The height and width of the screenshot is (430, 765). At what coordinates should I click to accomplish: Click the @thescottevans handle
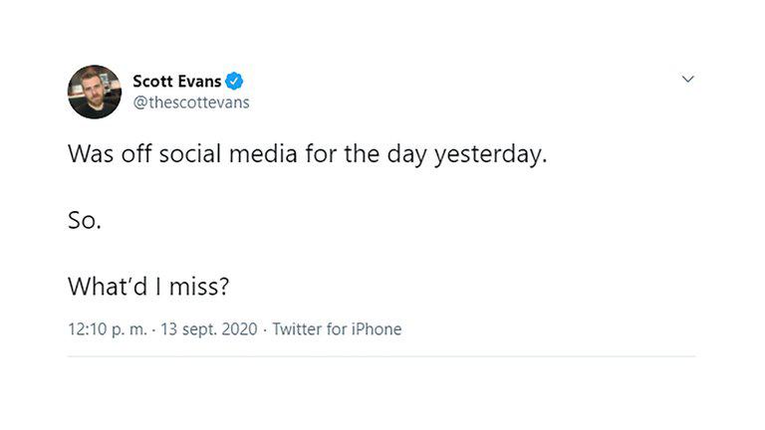[190, 103]
